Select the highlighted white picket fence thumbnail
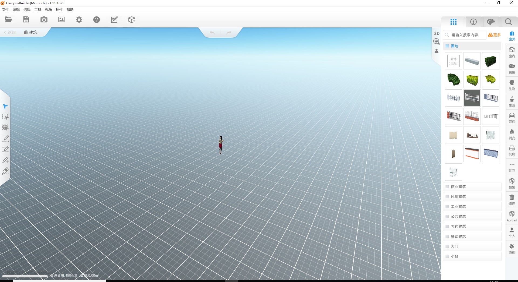 click(x=472, y=98)
